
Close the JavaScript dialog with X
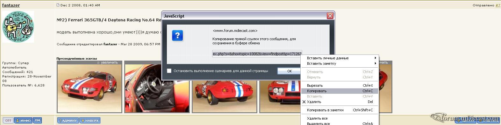coord(330,16)
